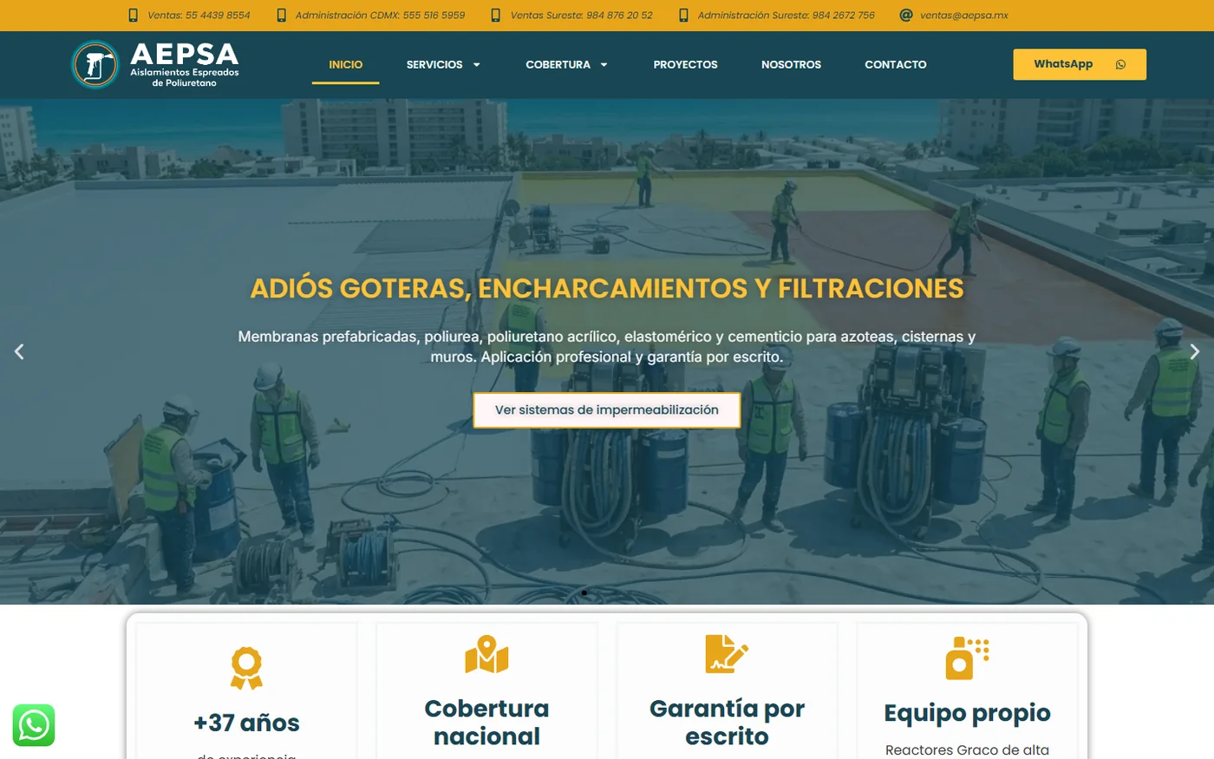Image resolution: width=1214 pixels, height=759 pixels.
Task: Email ventas@aepsa.mx link
Action: [963, 15]
